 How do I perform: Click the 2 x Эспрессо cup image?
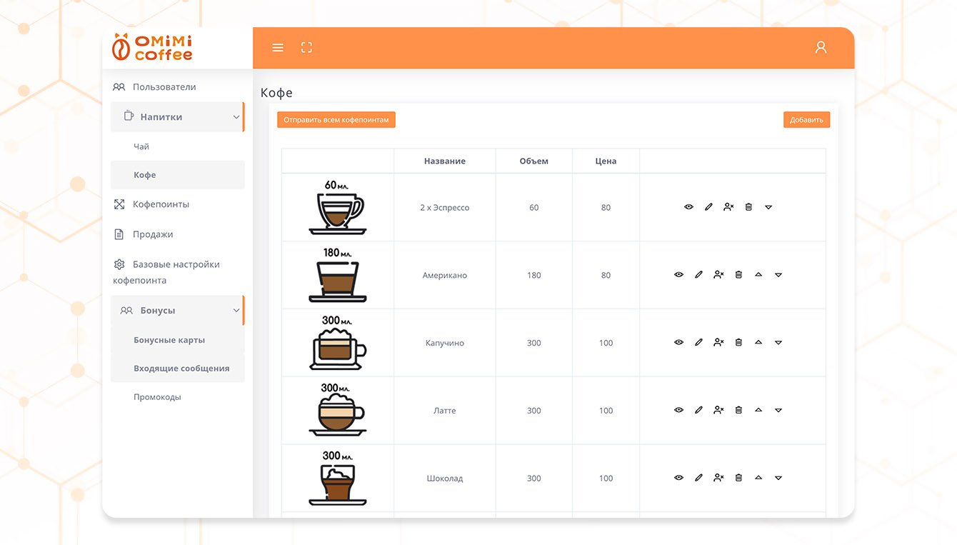(x=338, y=207)
